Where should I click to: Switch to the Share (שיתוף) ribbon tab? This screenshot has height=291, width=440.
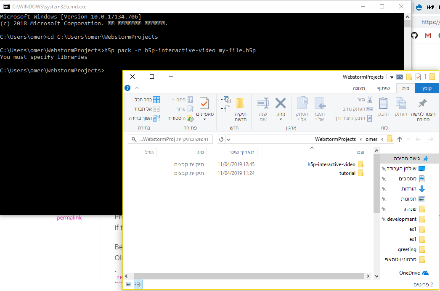[x=383, y=88]
